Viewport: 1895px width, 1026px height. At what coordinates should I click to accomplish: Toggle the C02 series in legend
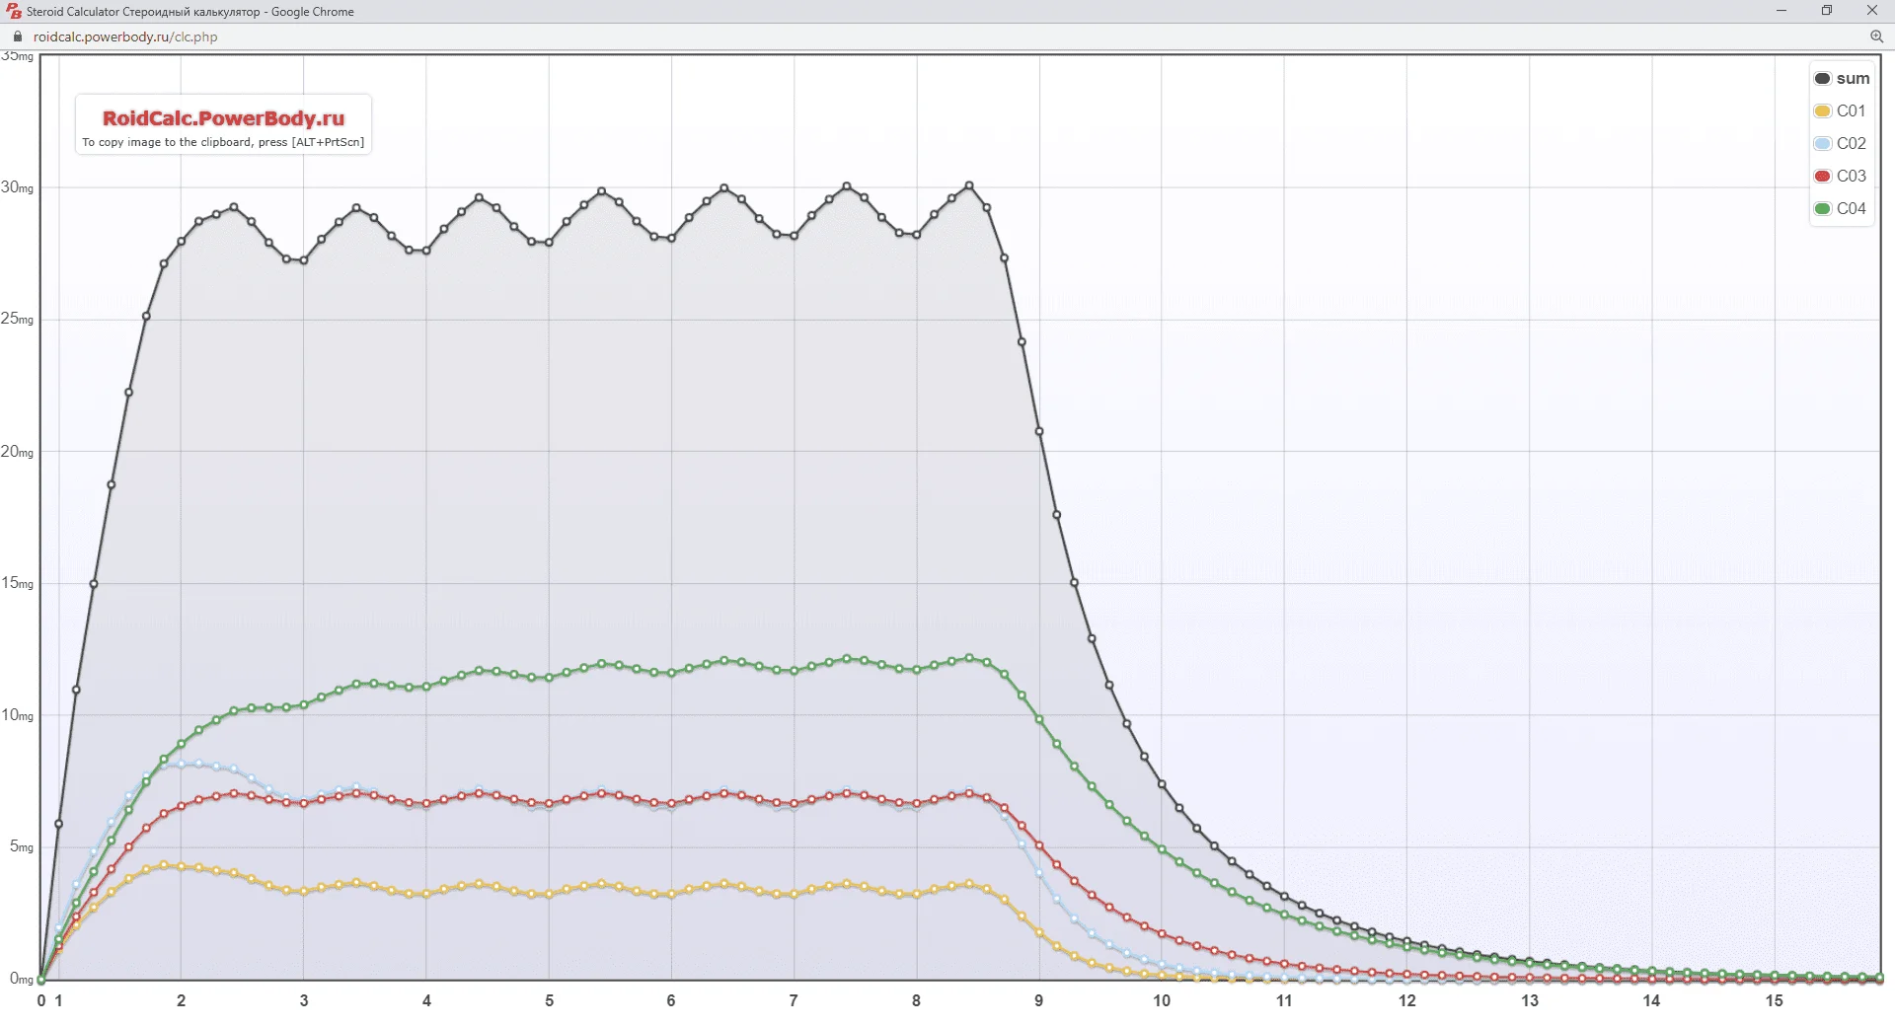click(1841, 143)
